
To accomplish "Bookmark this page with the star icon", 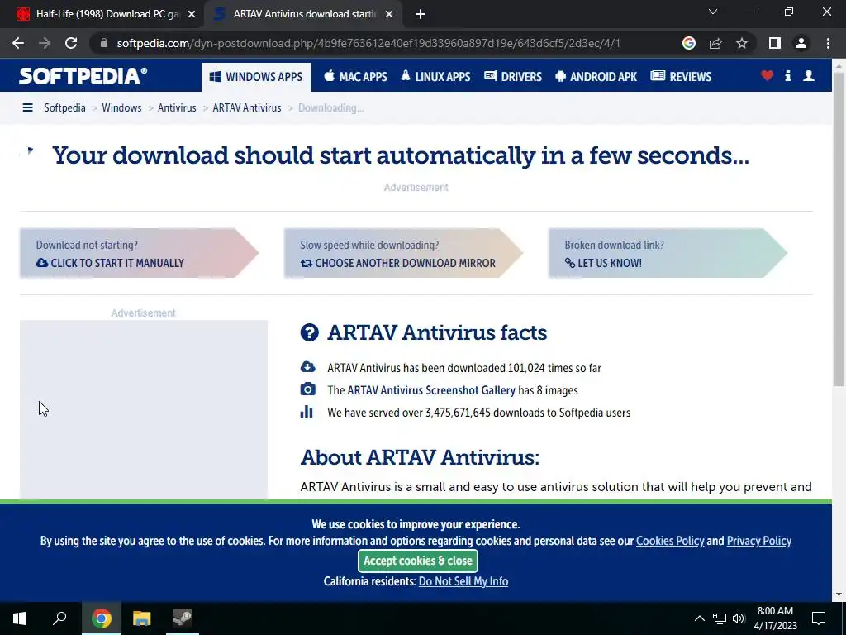I will click(x=742, y=43).
